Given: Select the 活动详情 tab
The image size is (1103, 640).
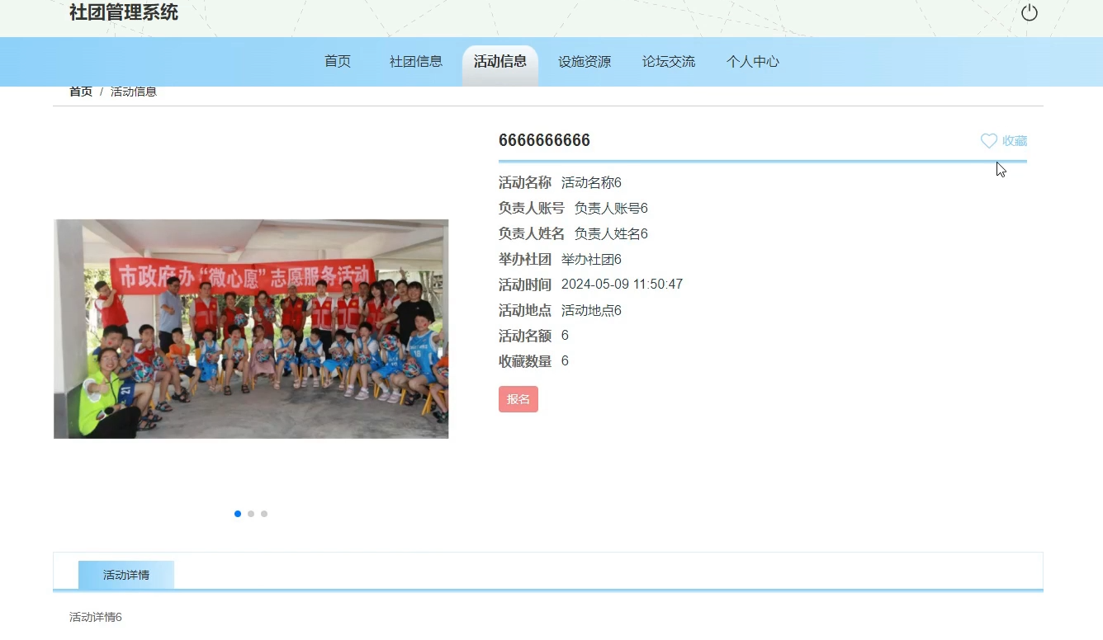Looking at the screenshot, I should (x=126, y=575).
